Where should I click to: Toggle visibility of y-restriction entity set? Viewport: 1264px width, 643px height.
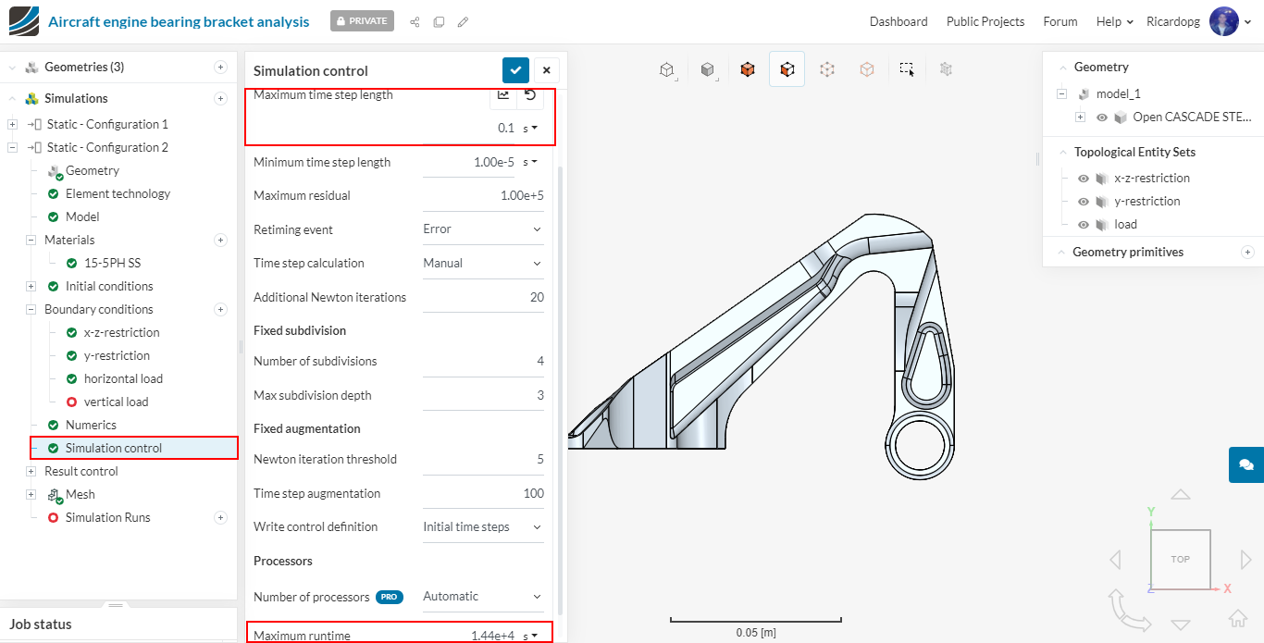click(x=1083, y=201)
